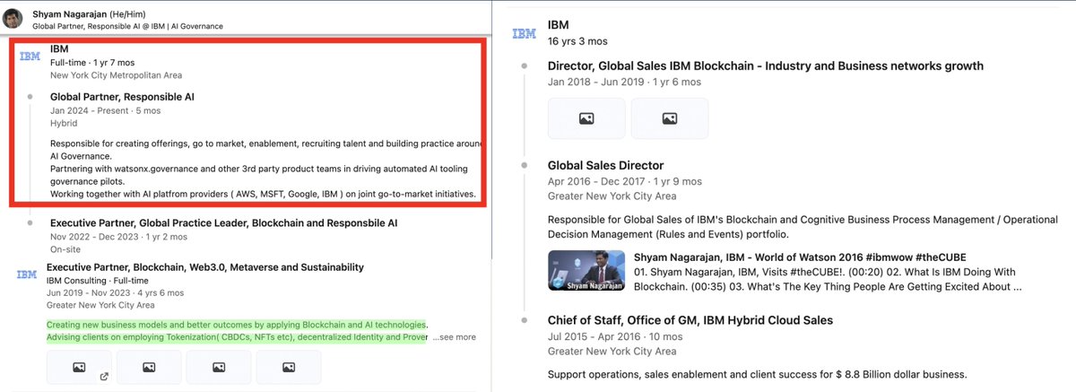
Task: Click the 'Nov 2022 - Dec 2023 · 1 yr 2 mos' date line
Action: point(118,237)
